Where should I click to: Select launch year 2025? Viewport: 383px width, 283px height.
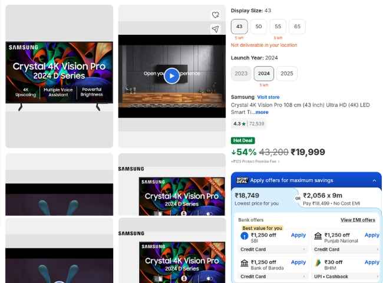click(x=287, y=74)
